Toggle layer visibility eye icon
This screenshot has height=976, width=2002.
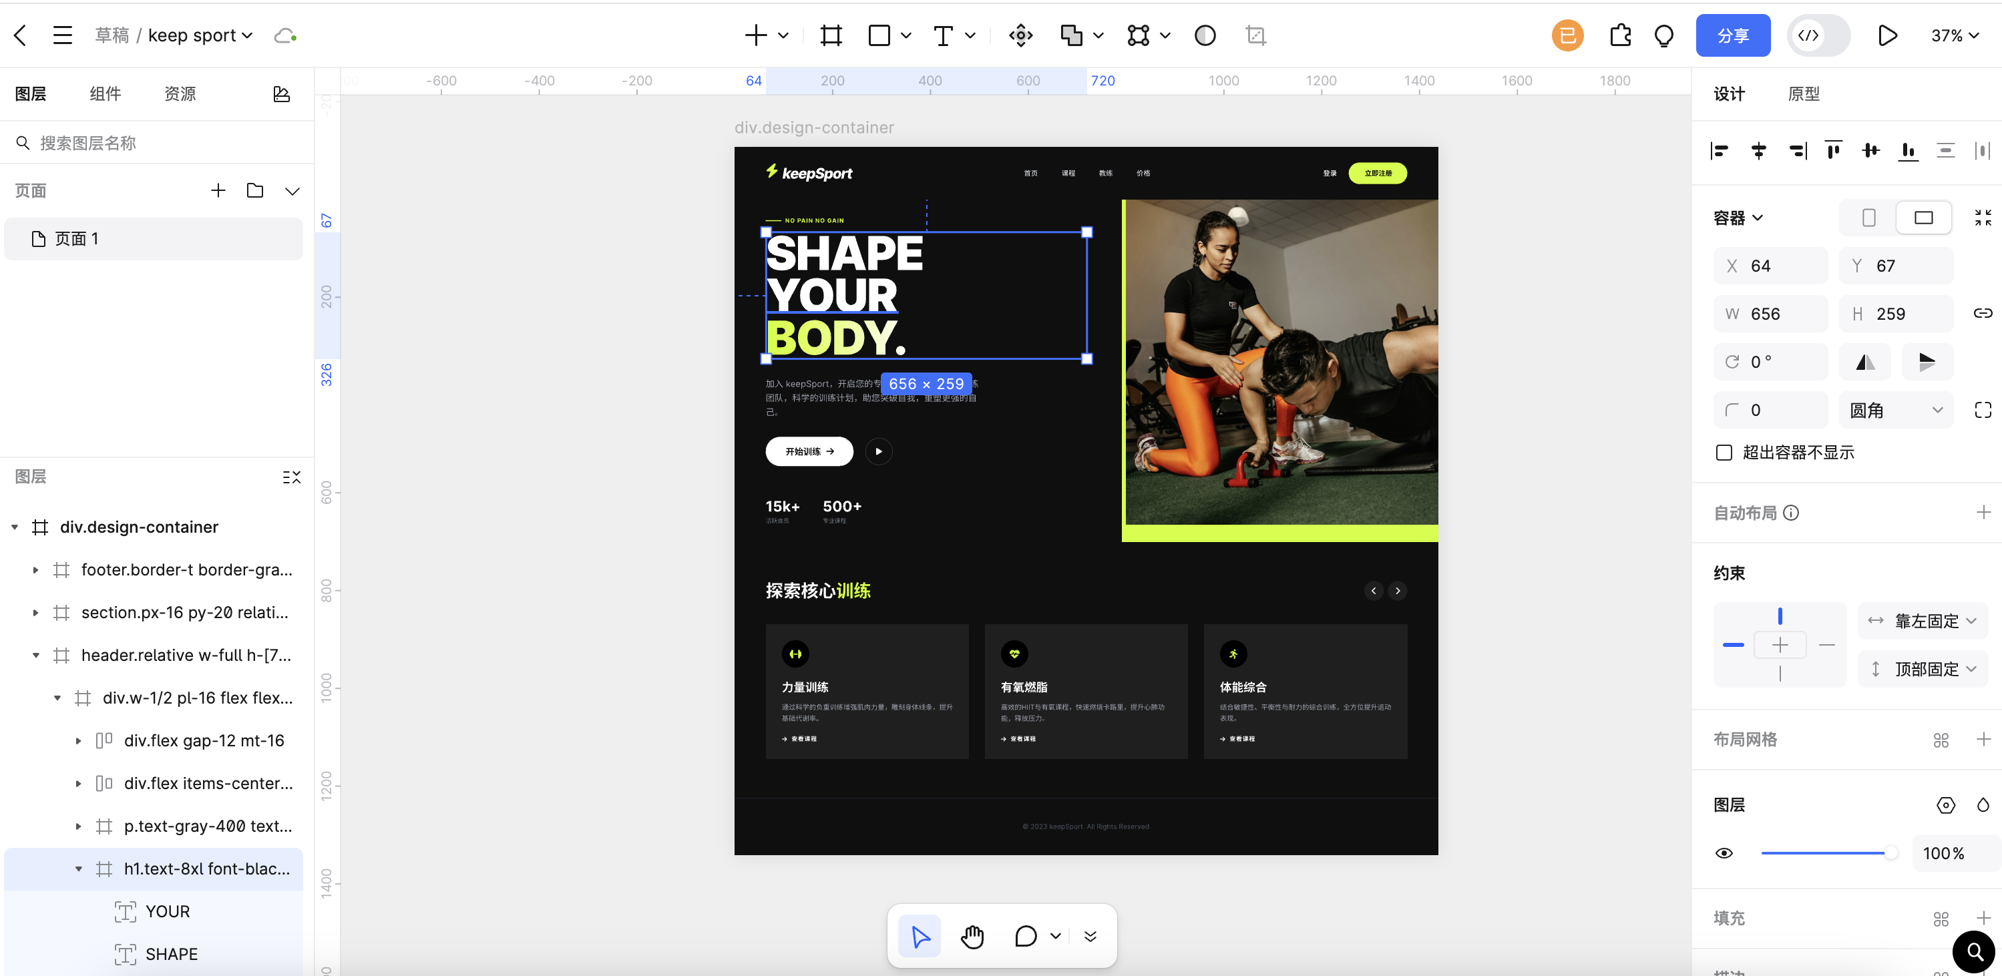[x=1724, y=853]
